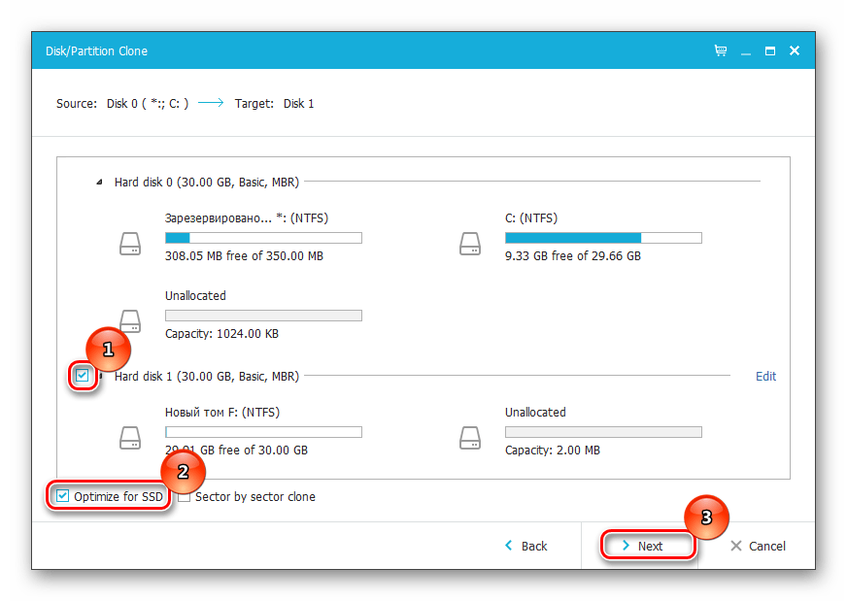Click the C: partition usage bar

pos(602,238)
